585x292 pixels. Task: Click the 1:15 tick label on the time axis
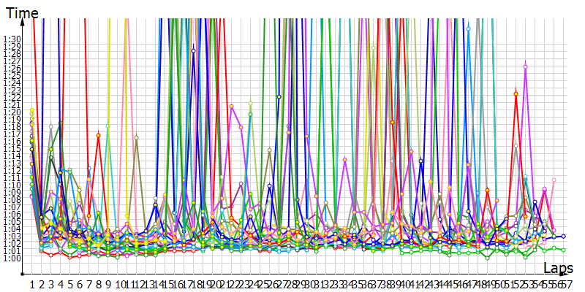[x=12, y=148]
